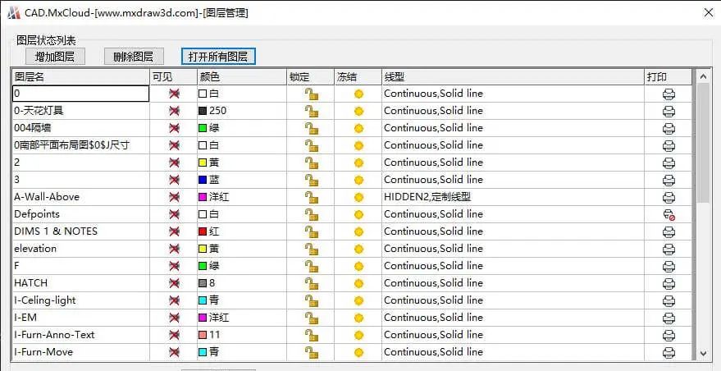
Task: Show the HATCH layer
Action: tap(174, 283)
